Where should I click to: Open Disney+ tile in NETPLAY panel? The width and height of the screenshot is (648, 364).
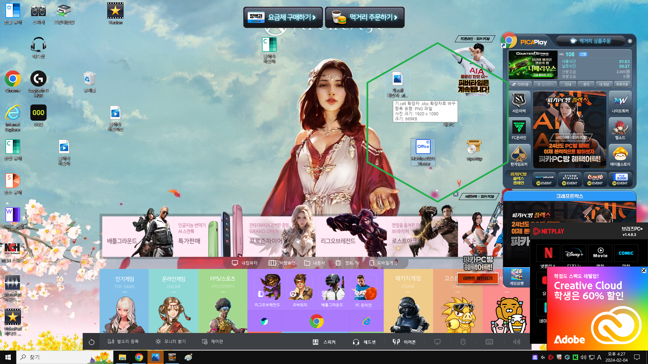tap(574, 253)
